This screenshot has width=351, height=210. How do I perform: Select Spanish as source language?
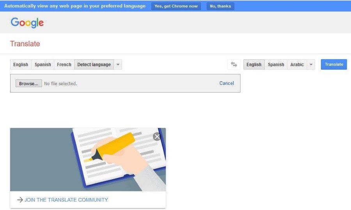pyautogui.click(x=43, y=65)
